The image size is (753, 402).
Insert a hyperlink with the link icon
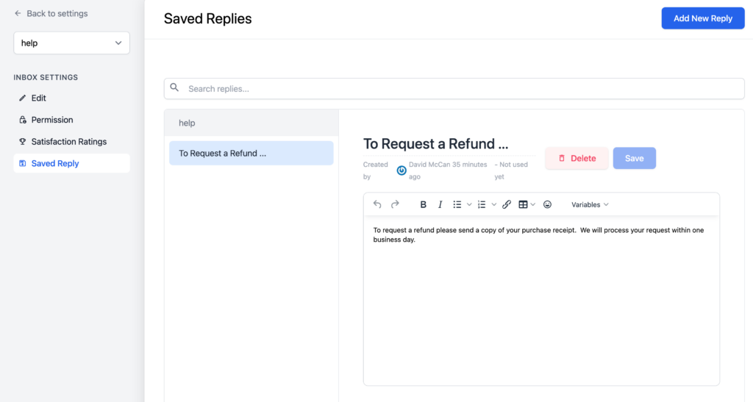click(x=507, y=204)
